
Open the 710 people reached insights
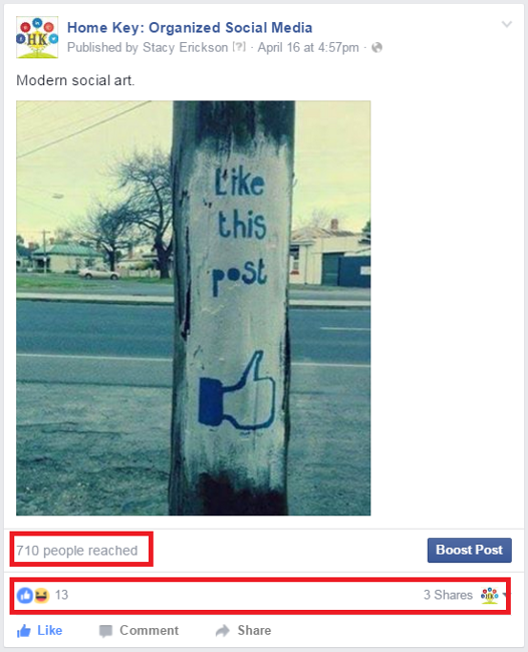coord(76,551)
